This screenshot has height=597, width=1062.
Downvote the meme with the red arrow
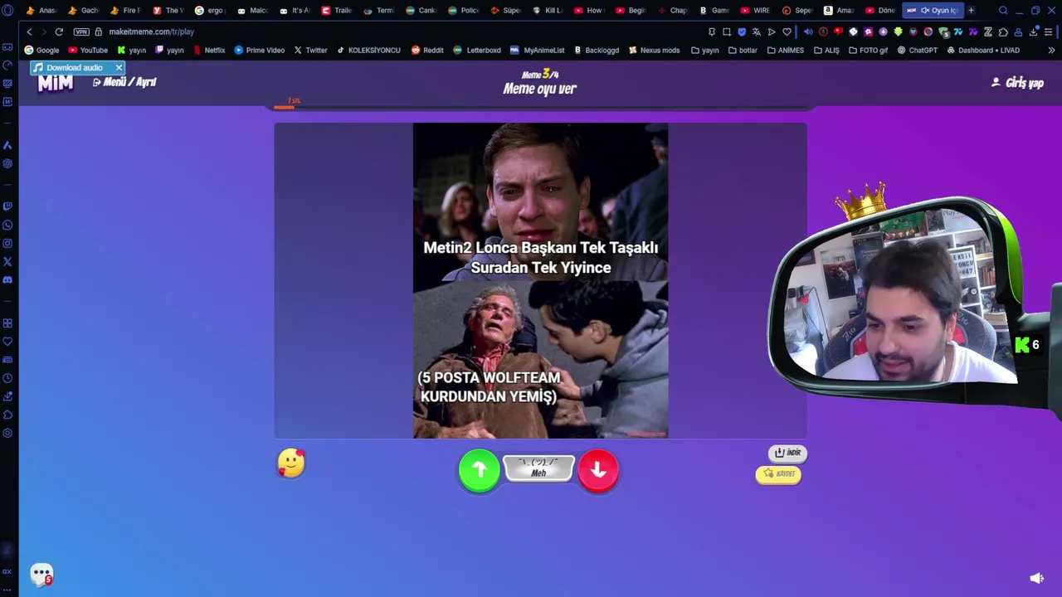click(x=598, y=470)
